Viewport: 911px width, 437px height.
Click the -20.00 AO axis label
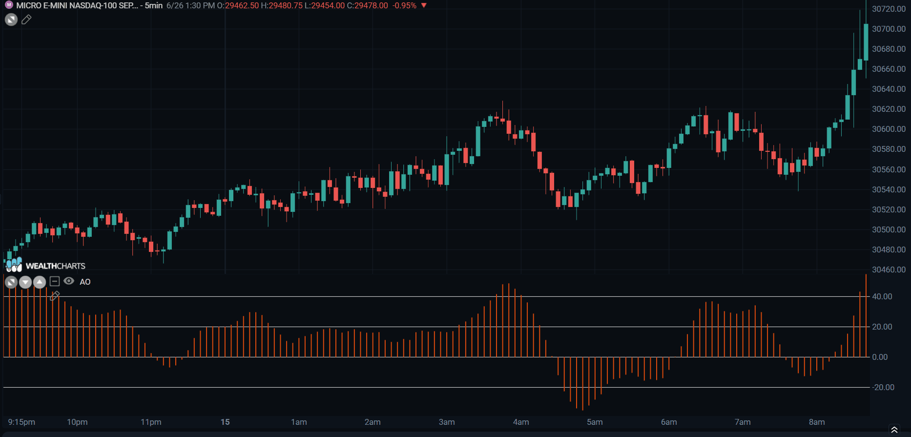[x=883, y=387]
